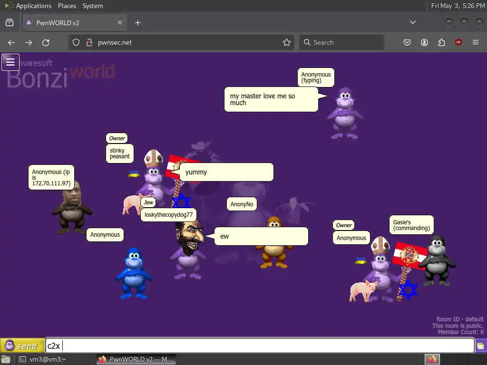The image size is (487, 365).
Task: Open the System menu
Action: (93, 6)
